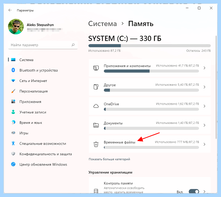
Task: Open Bluetooth и устройства settings
Action: (43, 70)
